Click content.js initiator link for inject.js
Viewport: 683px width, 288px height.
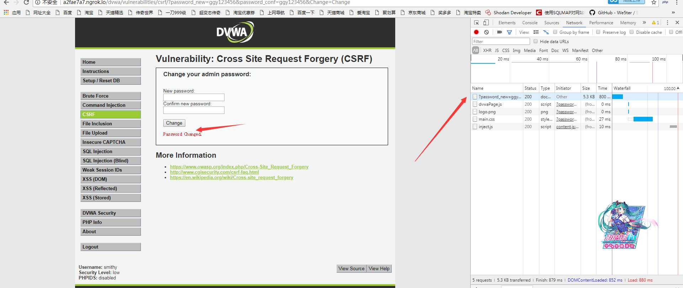(567, 127)
